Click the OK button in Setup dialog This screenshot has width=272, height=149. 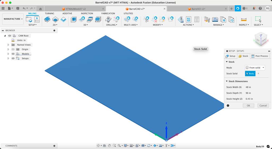(x=248, y=105)
